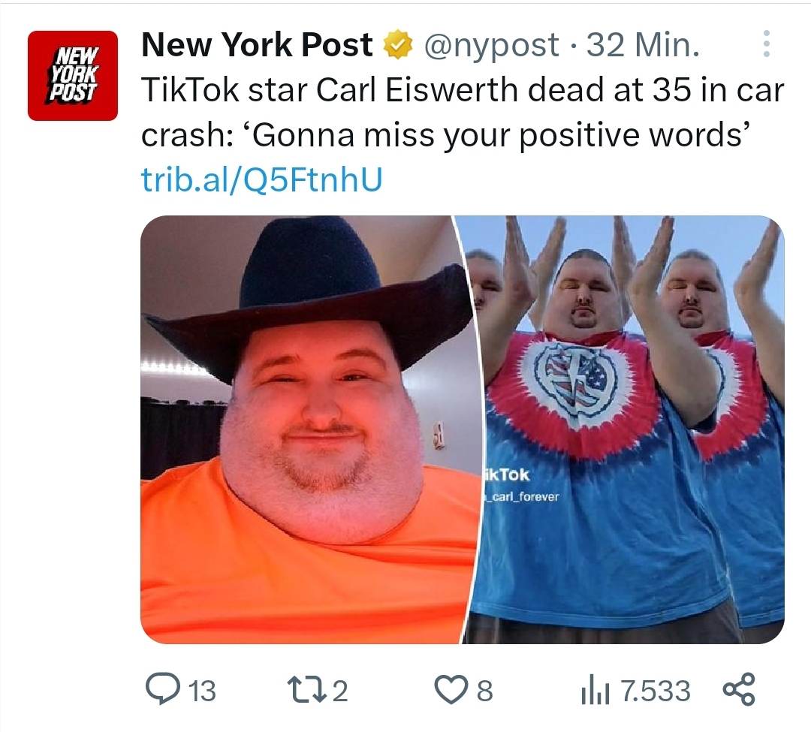Click the reply speech bubble icon

tap(162, 689)
